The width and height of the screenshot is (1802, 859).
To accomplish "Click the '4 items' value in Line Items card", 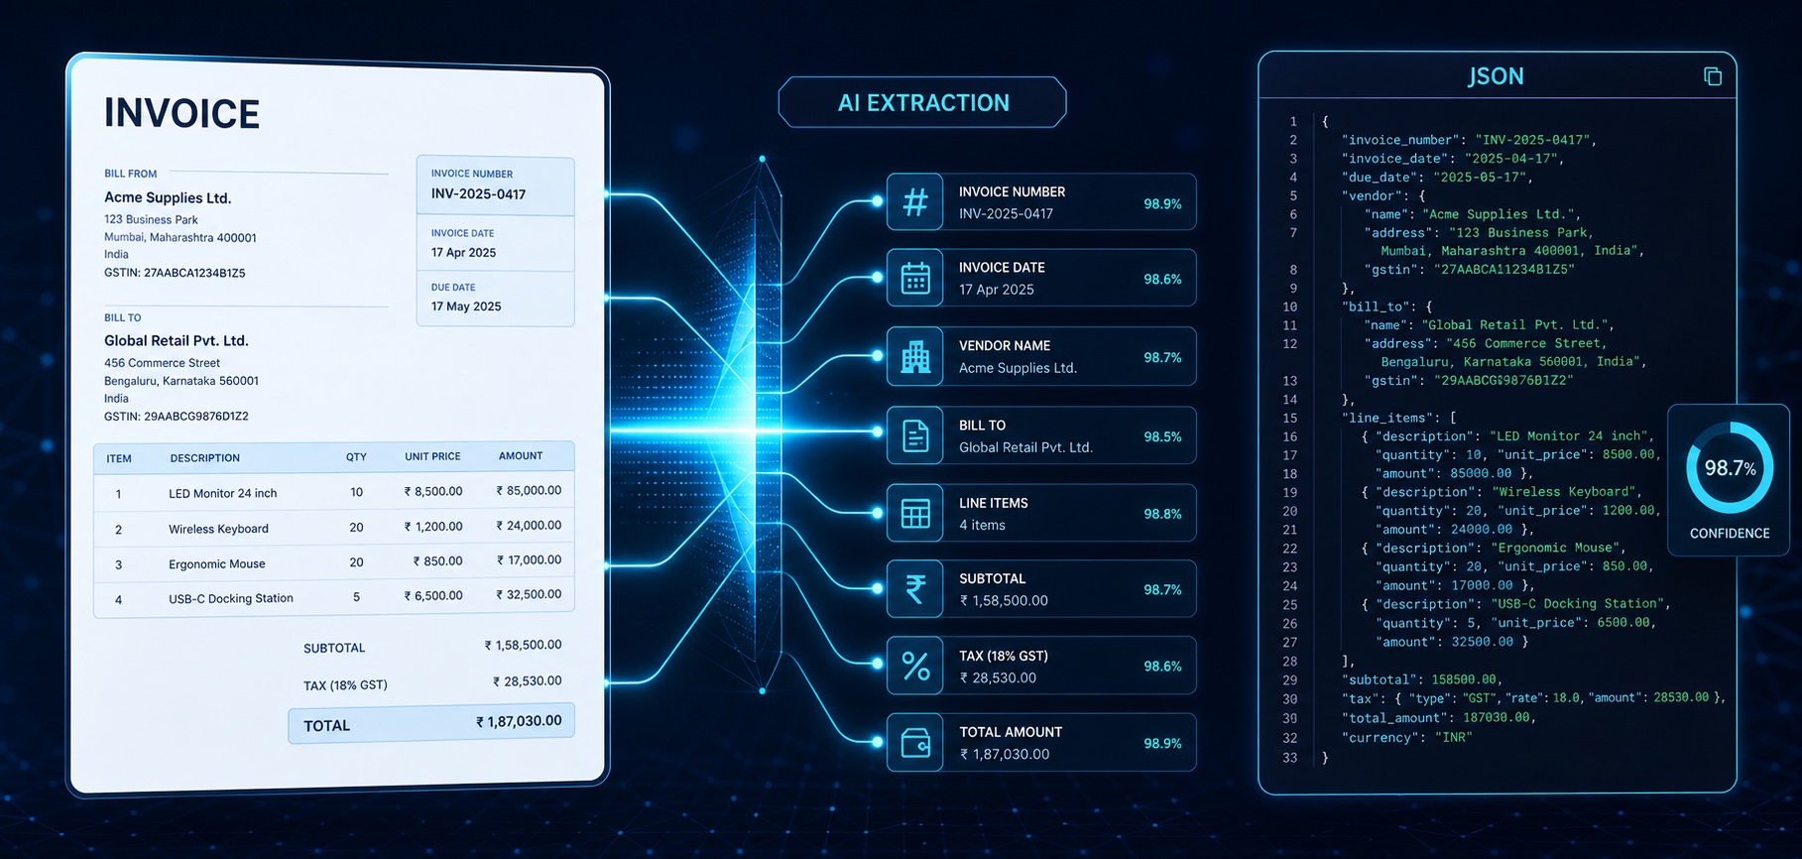I will click(982, 525).
